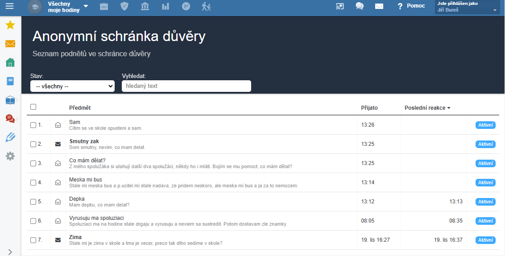
Task: Click last reaction 19. lis 16:37
Action: coord(448,240)
